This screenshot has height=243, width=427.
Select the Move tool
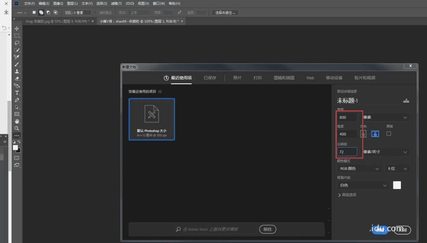point(17,29)
